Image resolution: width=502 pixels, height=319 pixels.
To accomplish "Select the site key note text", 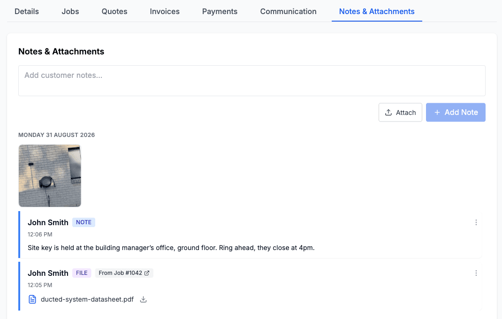I will pos(171,248).
